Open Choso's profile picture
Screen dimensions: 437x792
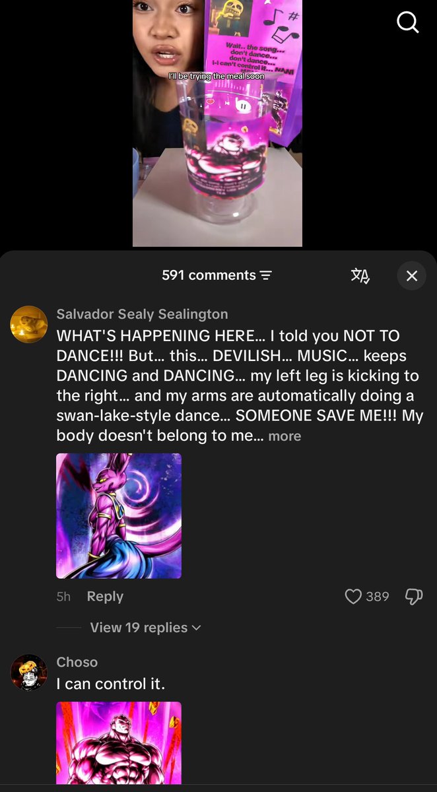click(x=29, y=673)
